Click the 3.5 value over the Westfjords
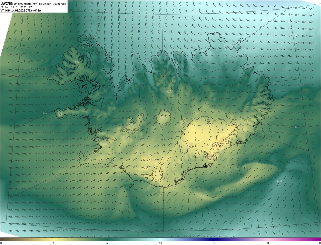This screenshot has width=321, height=245. (77, 62)
